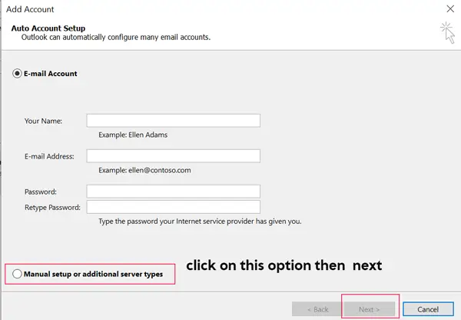461x320 pixels.
Task: Click the Your Name input field
Action: pos(173,121)
